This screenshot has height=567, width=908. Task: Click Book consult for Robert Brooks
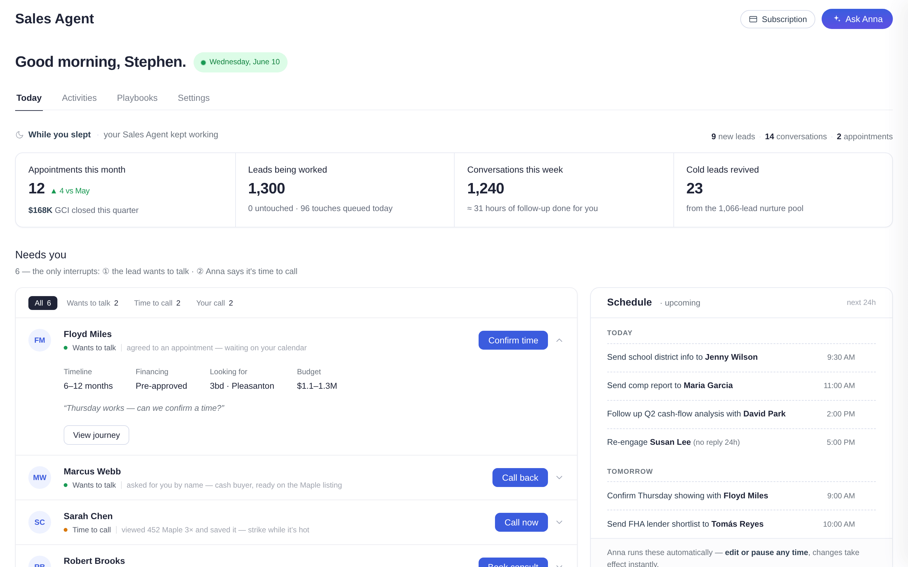(513, 563)
